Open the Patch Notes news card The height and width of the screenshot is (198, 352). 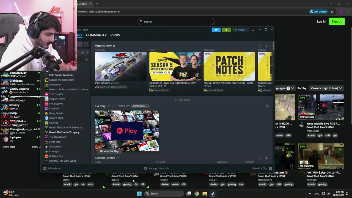tap(229, 66)
